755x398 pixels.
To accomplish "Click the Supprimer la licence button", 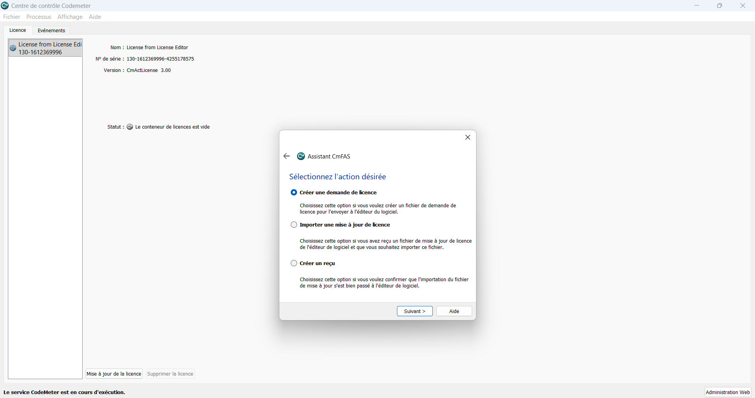I will tap(170, 374).
